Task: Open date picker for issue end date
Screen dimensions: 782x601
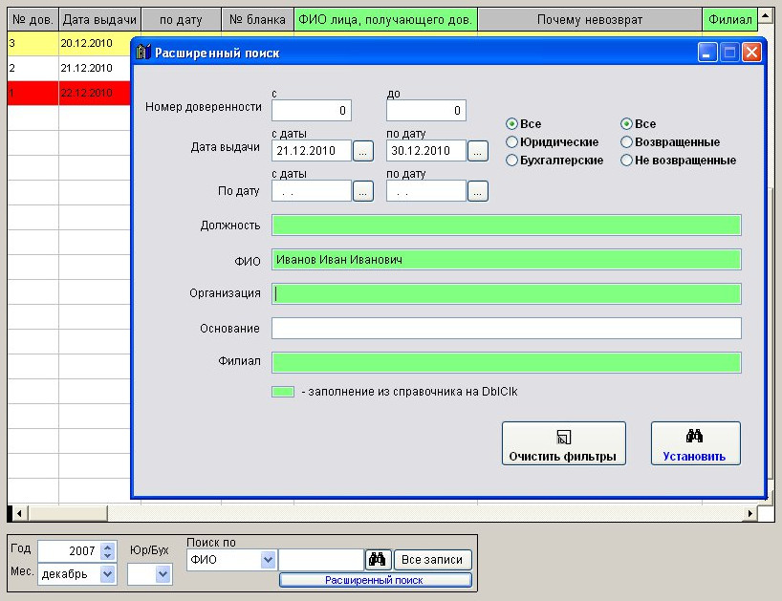Action: tap(477, 151)
